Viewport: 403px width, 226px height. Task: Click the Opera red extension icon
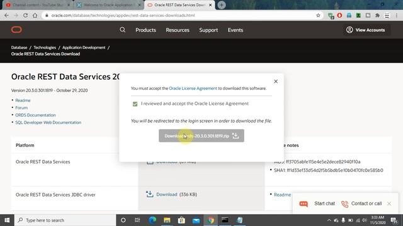(x=339, y=15)
